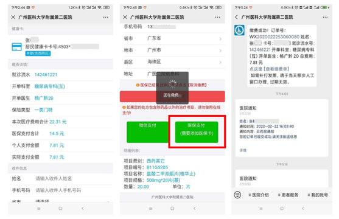Expand the 县区 district selector

[172, 62]
